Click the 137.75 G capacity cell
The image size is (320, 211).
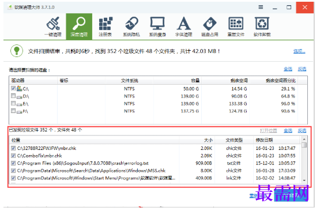[x=190, y=111]
